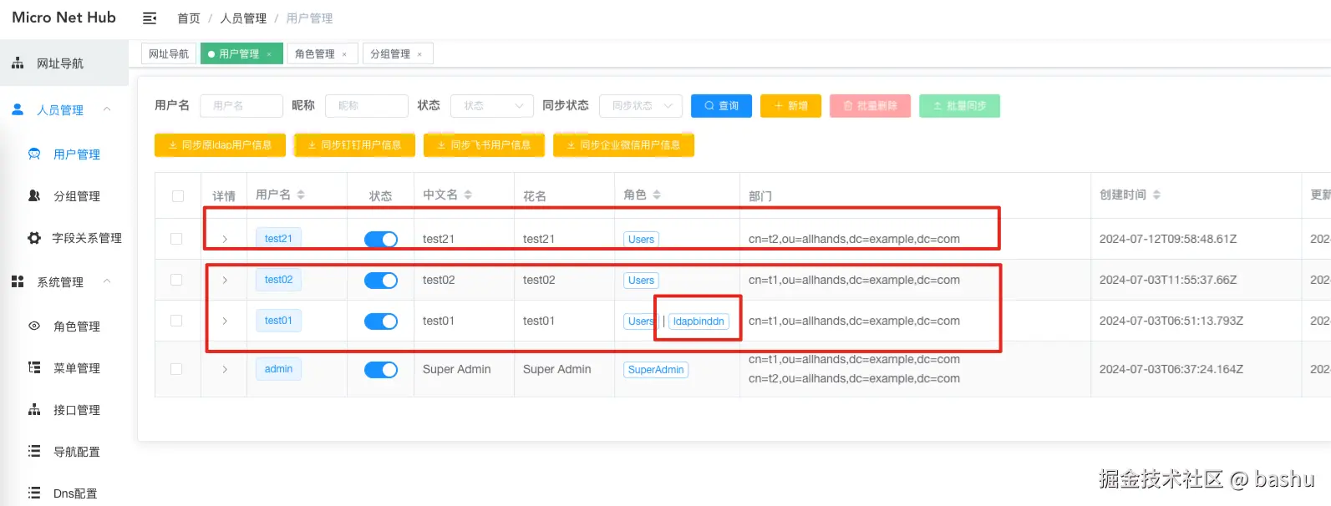
Task: Click the 系统管理 grid icon
Action: tap(18, 281)
